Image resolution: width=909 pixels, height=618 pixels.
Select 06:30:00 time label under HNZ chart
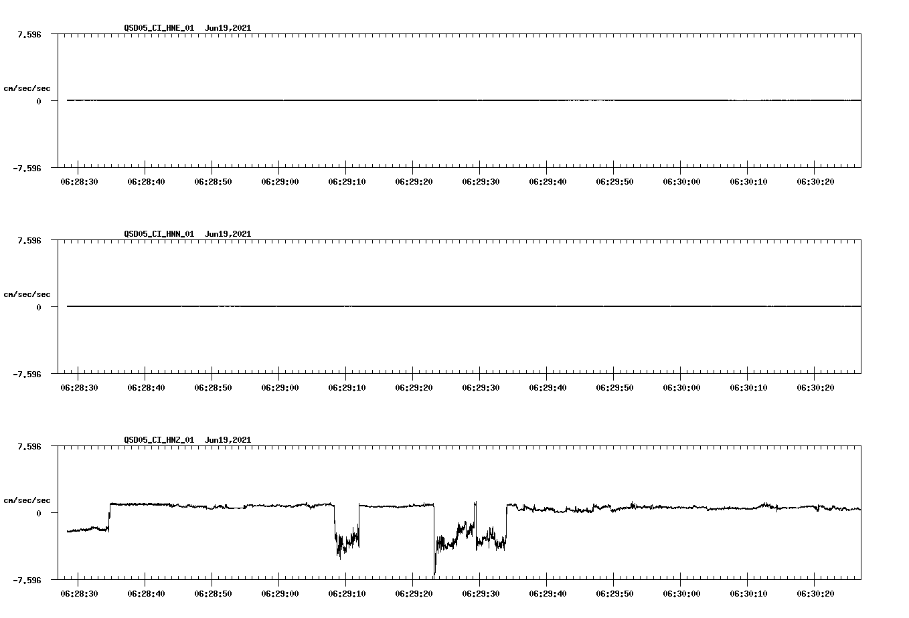tap(681, 594)
